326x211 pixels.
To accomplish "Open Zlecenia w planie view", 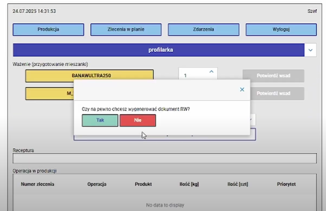I will (126, 30).
